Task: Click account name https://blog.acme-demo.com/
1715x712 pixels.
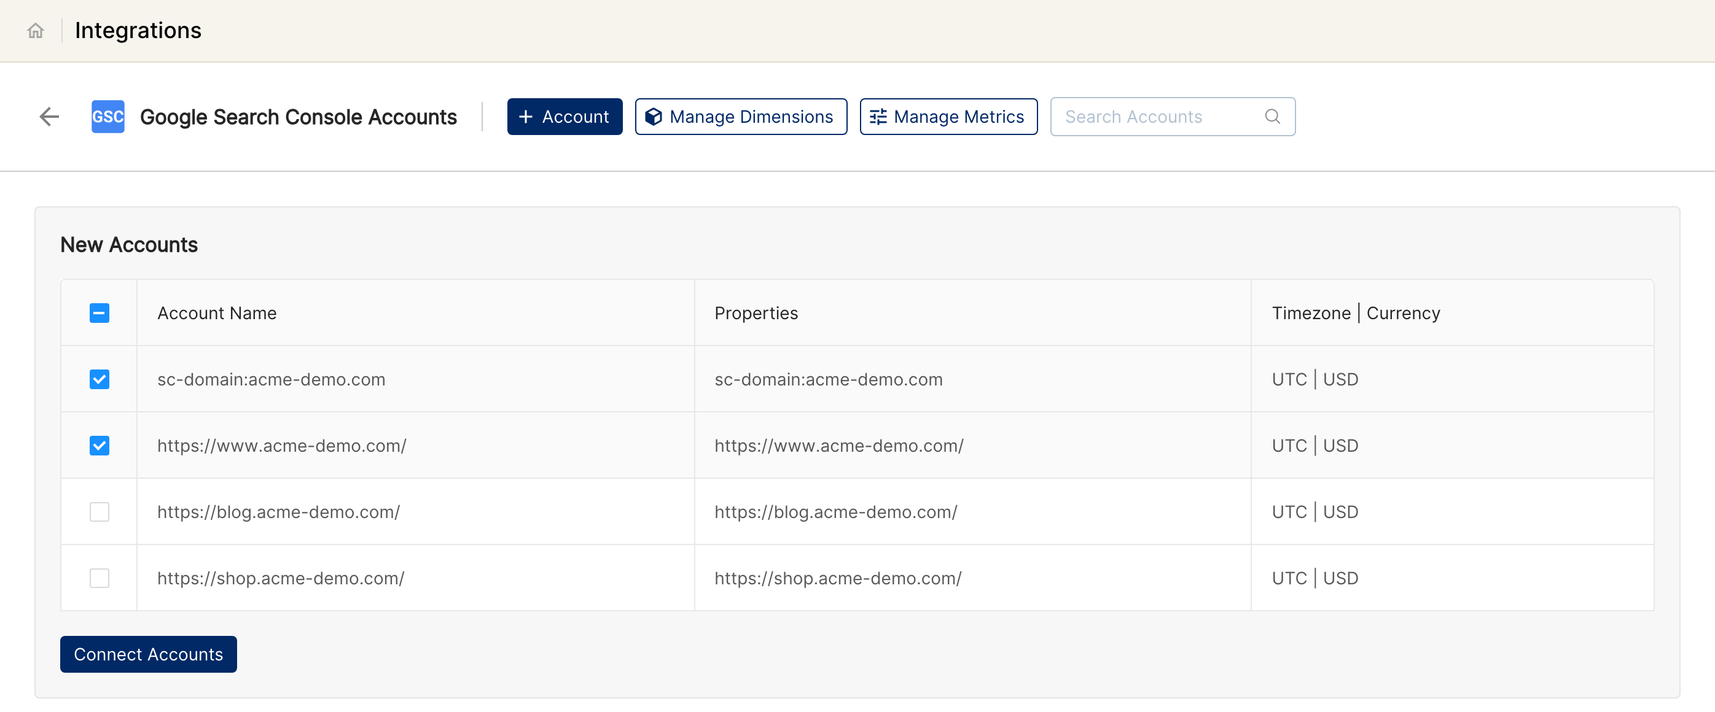Action: [278, 512]
